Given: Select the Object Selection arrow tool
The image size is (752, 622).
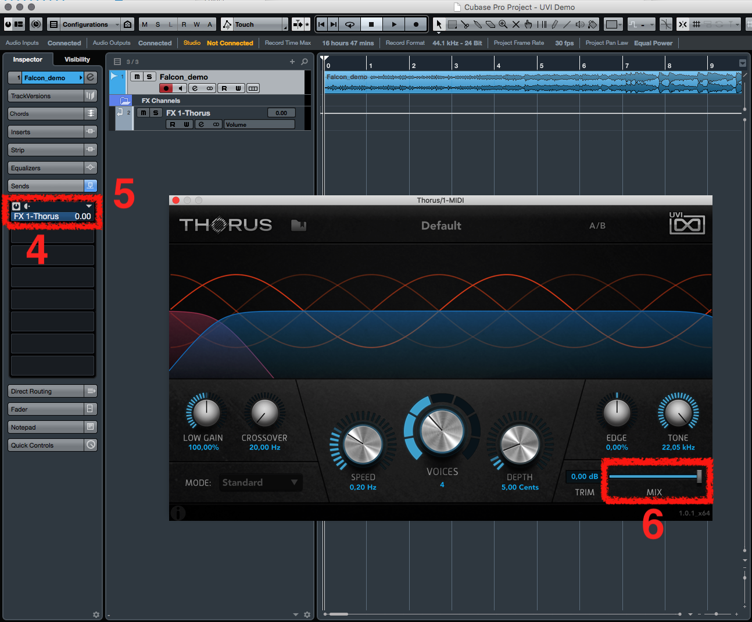Looking at the screenshot, I should 439,24.
